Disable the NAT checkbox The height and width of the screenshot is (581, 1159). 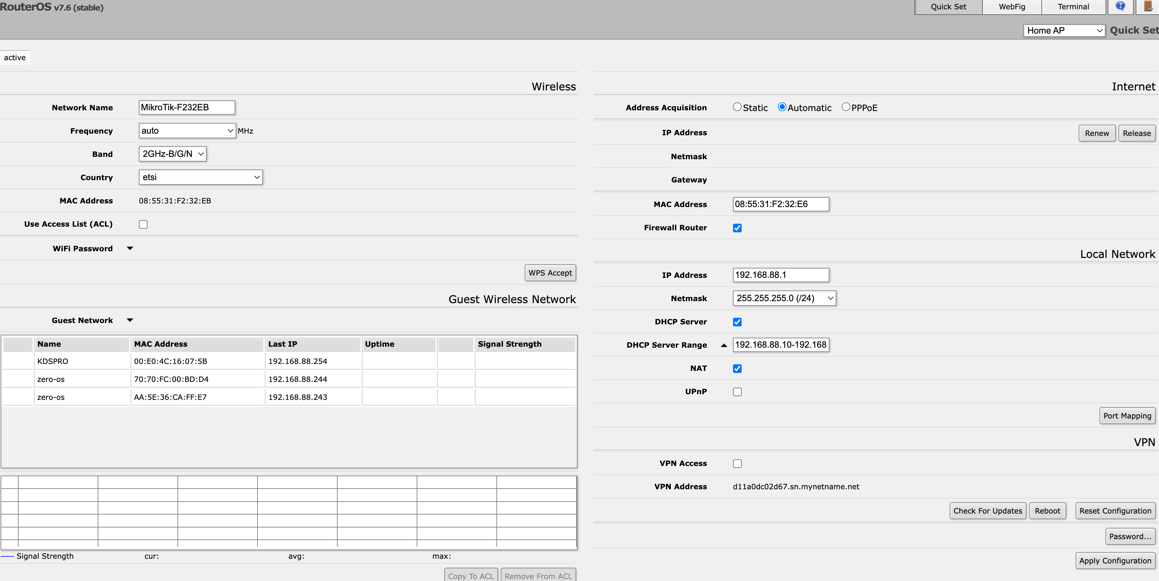(x=737, y=369)
